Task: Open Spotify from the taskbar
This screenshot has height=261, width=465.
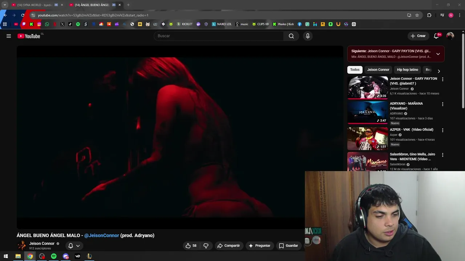Action: 54,256
